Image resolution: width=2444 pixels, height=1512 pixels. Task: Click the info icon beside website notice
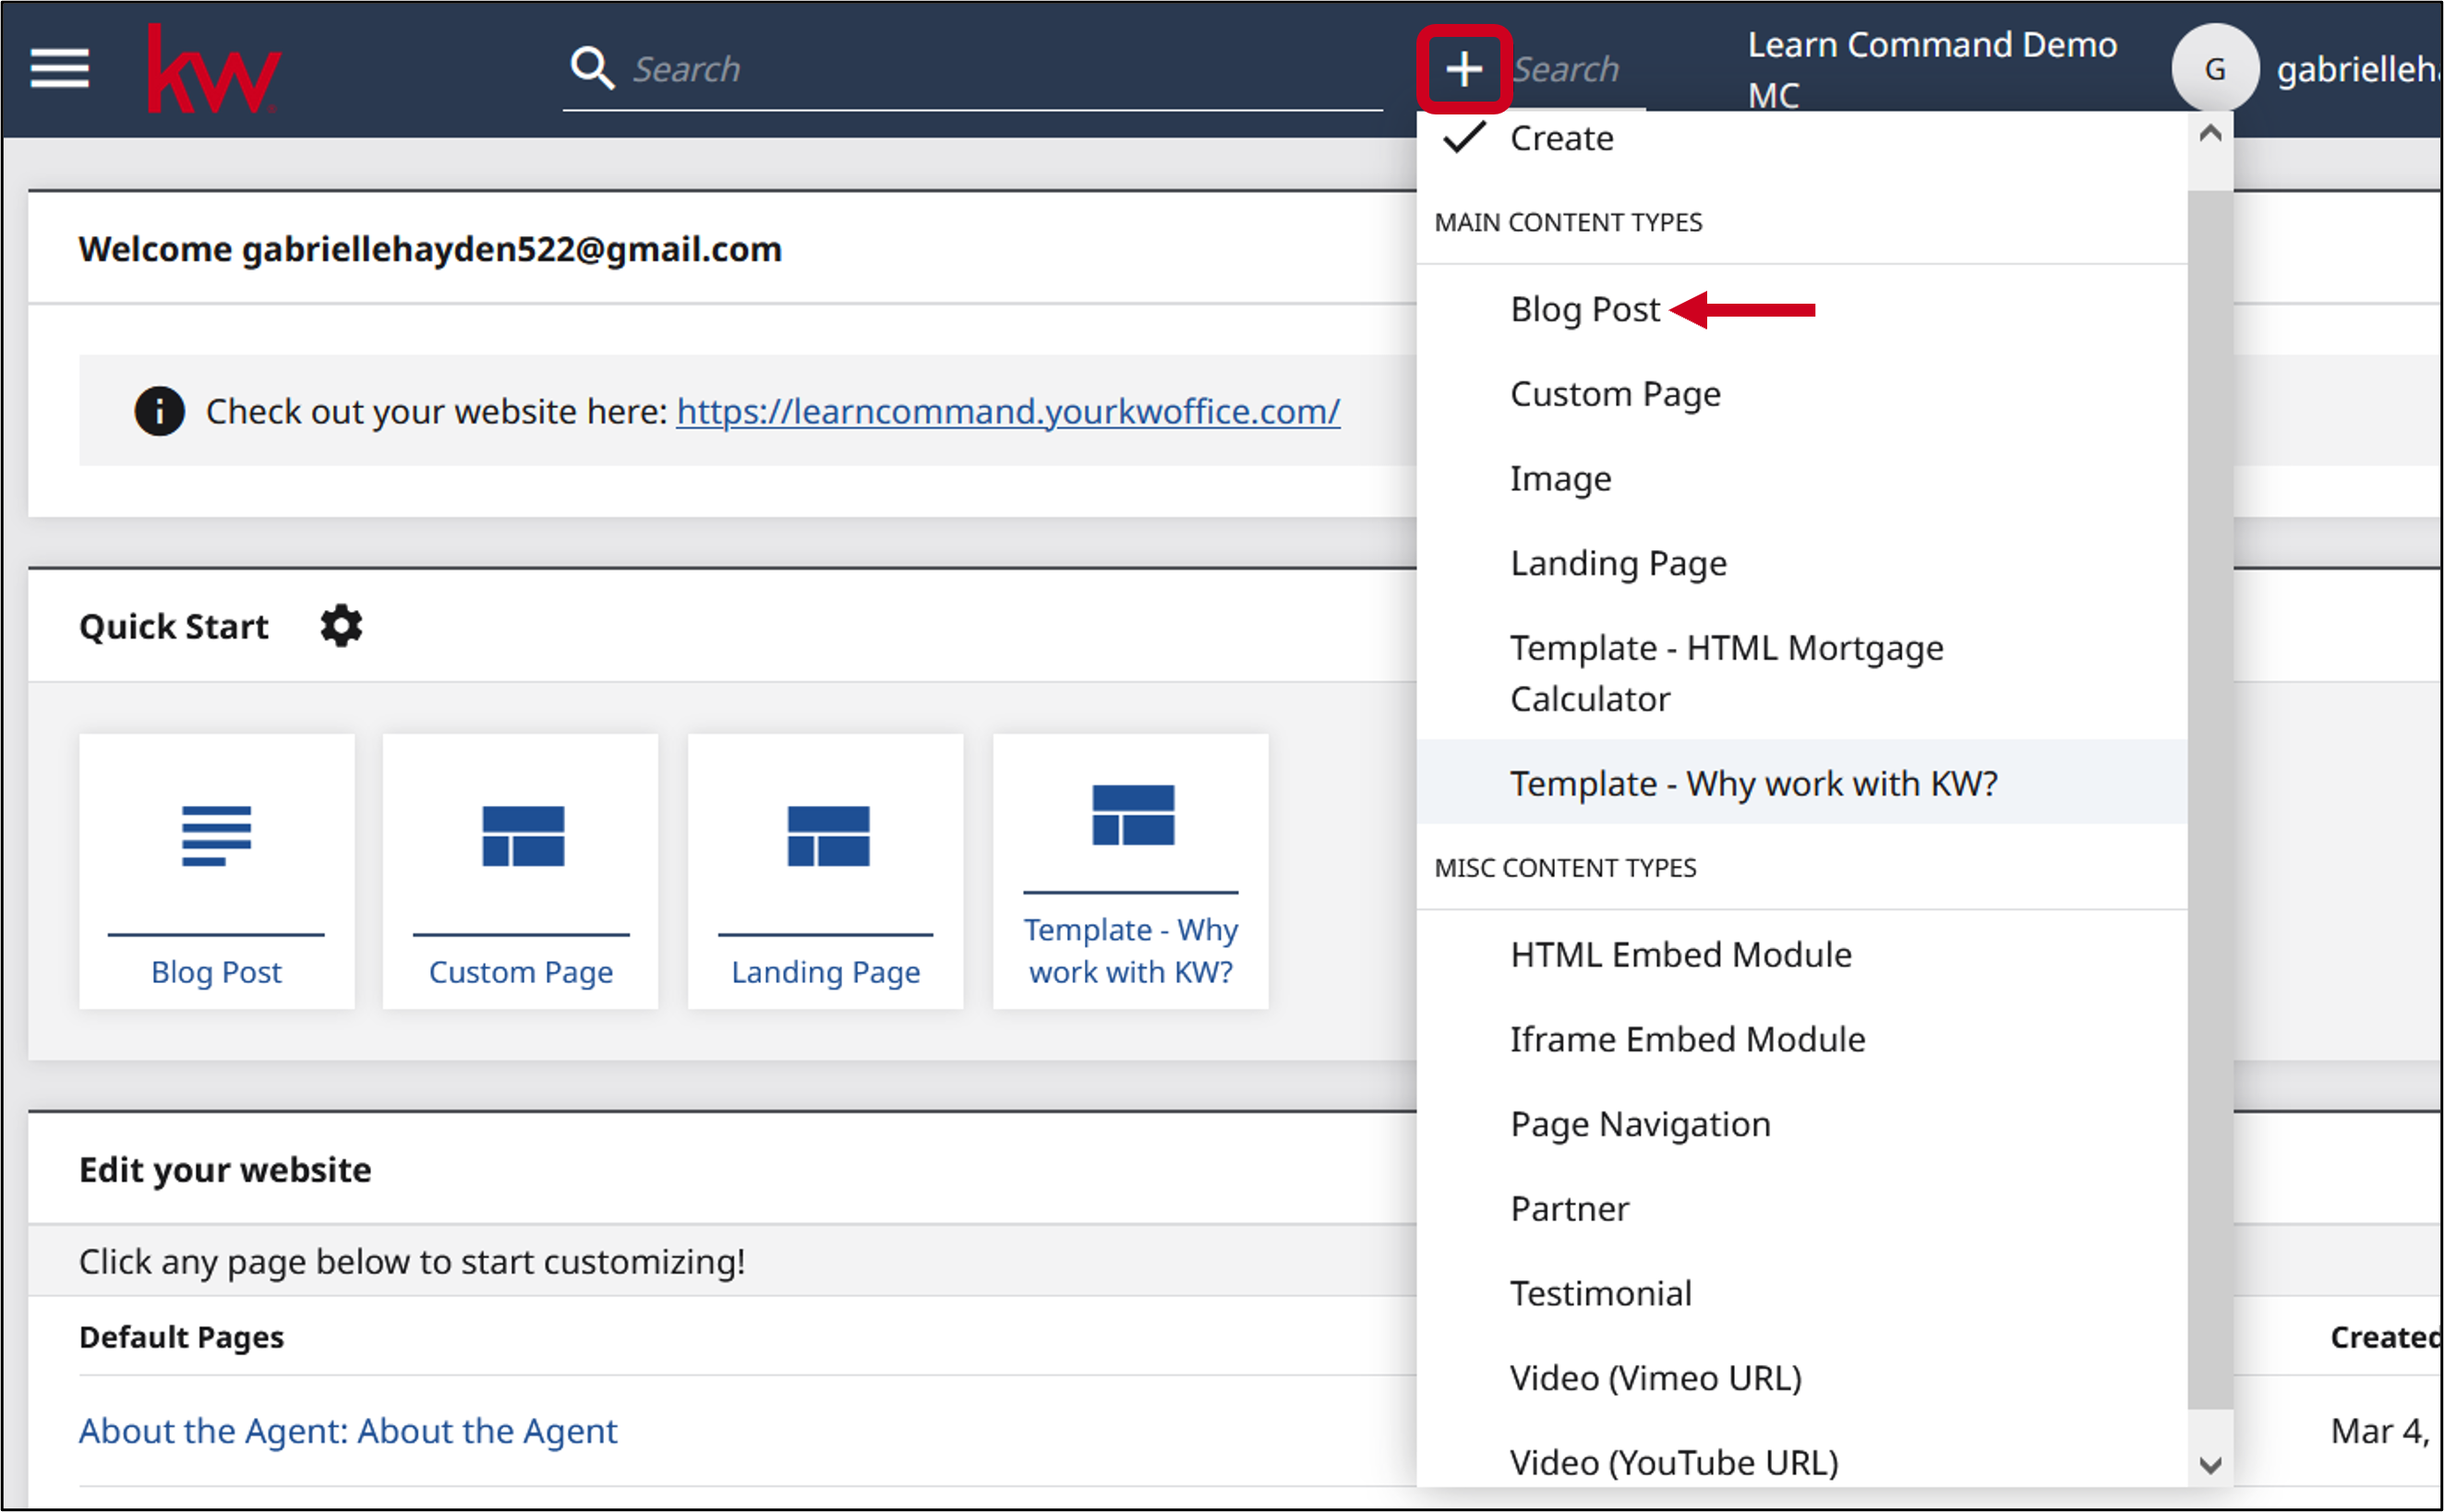pos(159,411)
